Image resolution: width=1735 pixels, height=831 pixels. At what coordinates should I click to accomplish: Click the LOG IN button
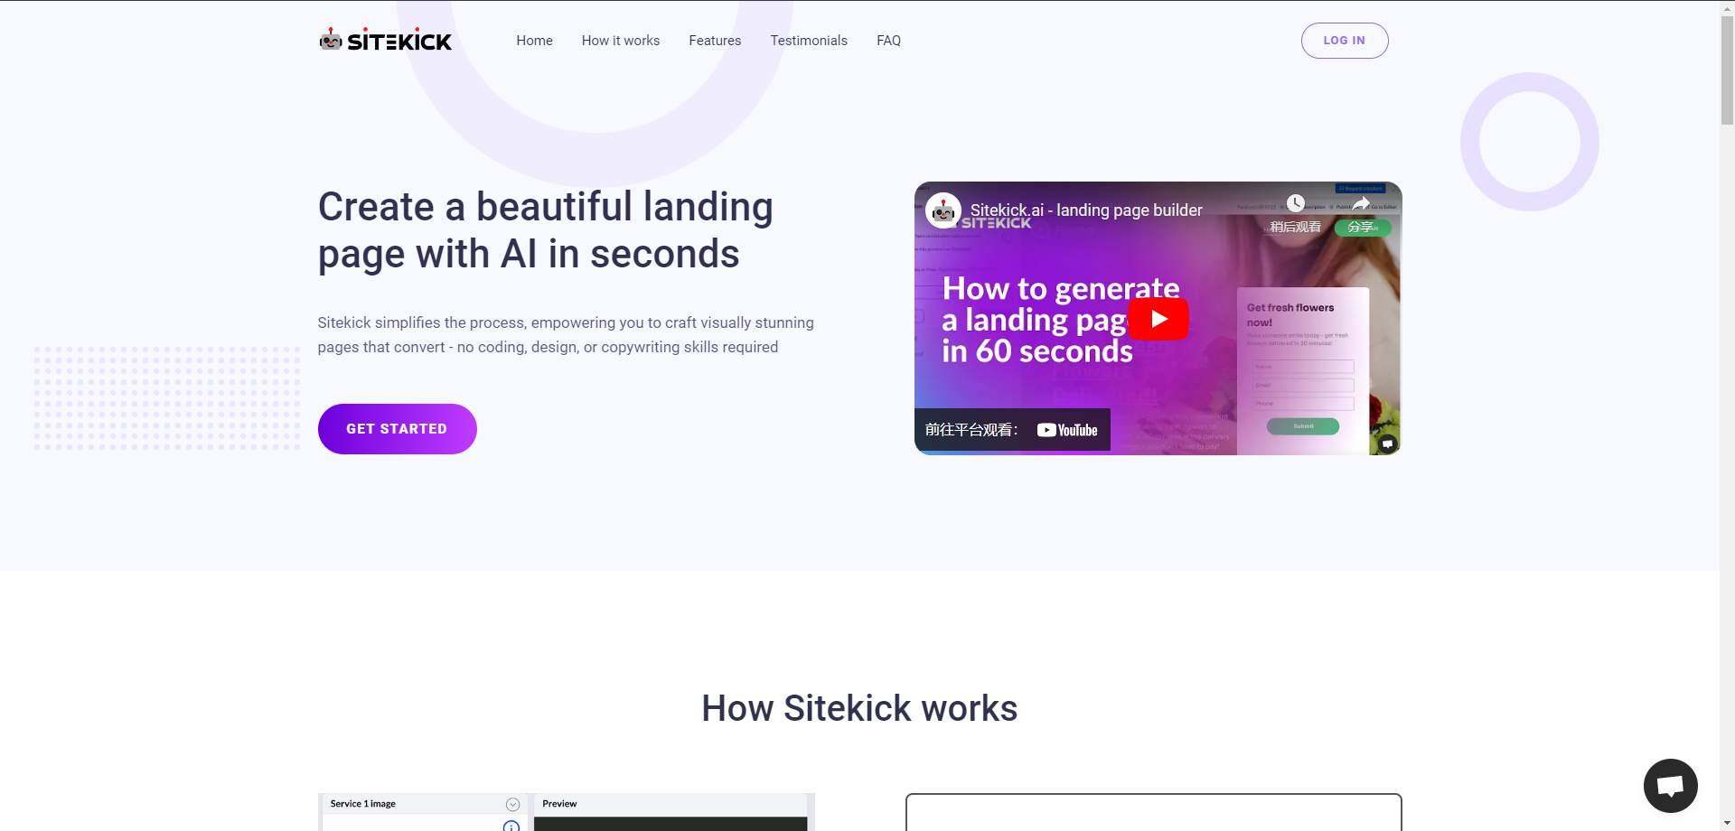pos(1345,41)
